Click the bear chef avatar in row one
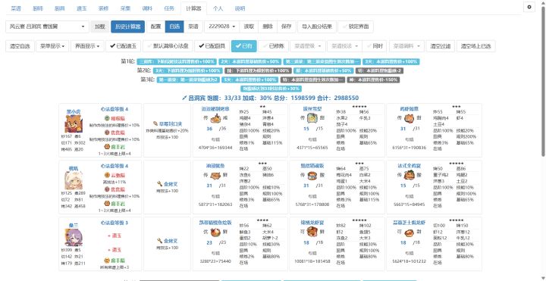Viewport: 546px width, 281px height. tap(74, 123)
